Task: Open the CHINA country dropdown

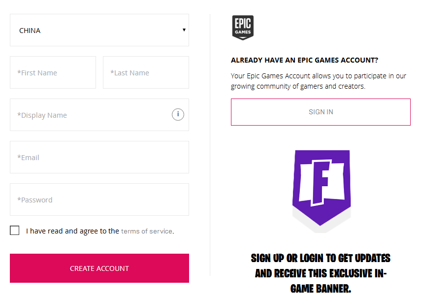Action: pos(99,30)
